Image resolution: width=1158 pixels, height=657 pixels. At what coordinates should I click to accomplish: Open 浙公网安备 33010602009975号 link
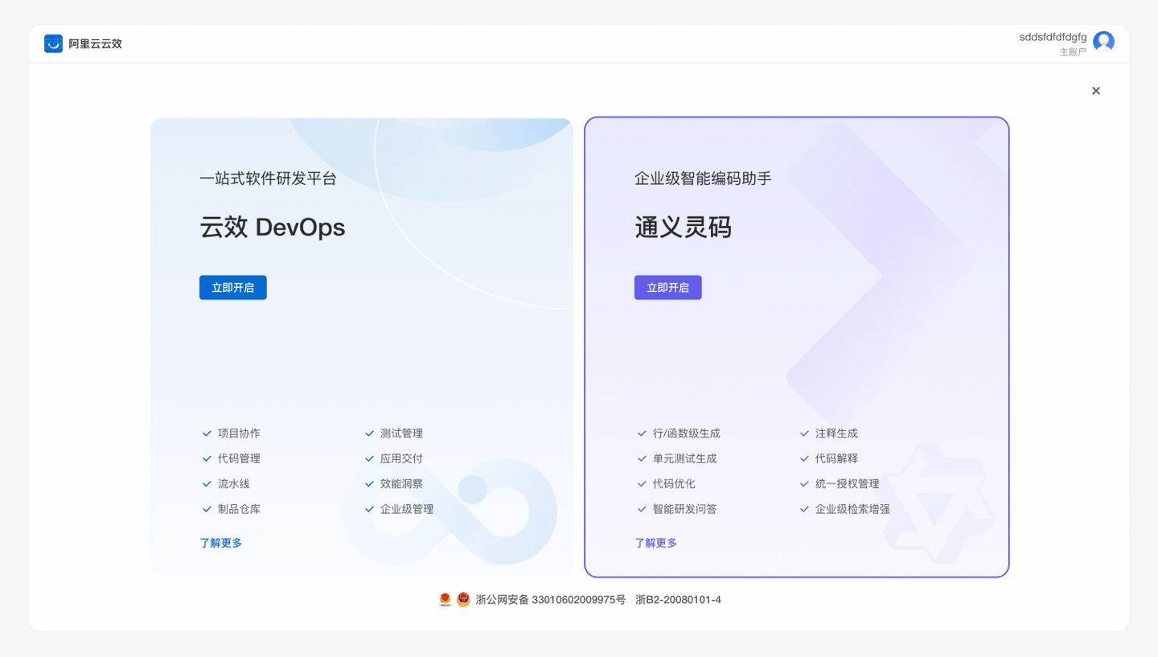click(551, 600)
